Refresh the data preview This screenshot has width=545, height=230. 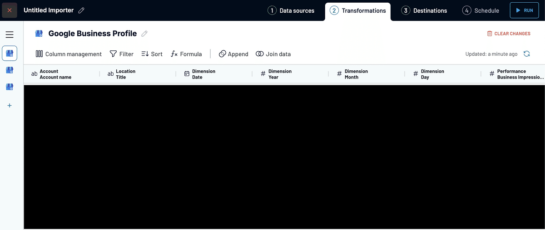coord(527,54)
